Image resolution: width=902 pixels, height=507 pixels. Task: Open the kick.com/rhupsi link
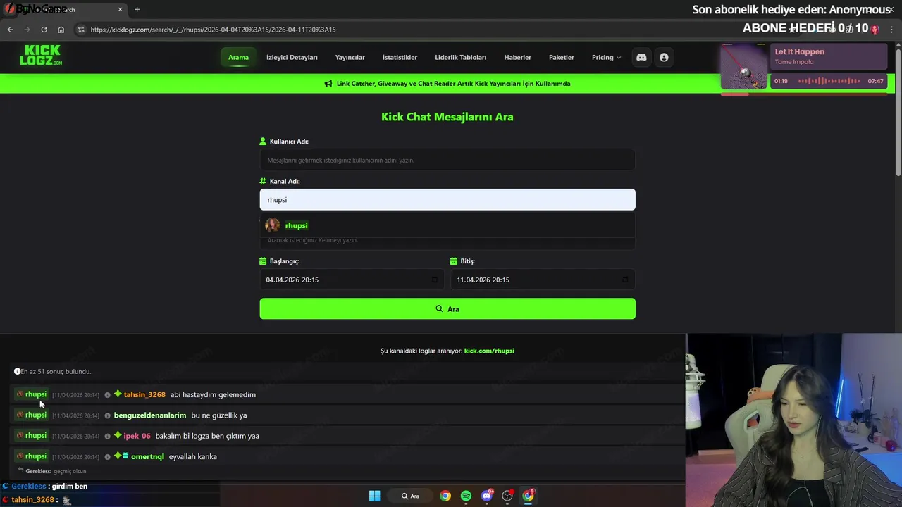(489, 351)
